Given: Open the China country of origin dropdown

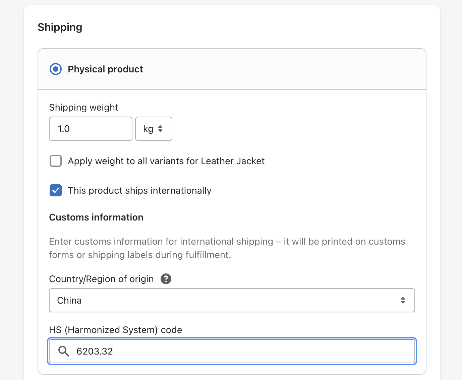Looking at the screenshot, I should point(232,300).
